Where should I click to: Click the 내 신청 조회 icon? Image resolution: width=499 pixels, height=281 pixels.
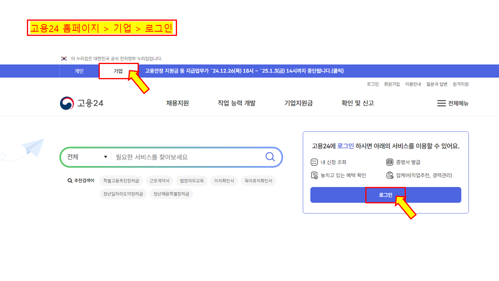(x=314, y=162)
